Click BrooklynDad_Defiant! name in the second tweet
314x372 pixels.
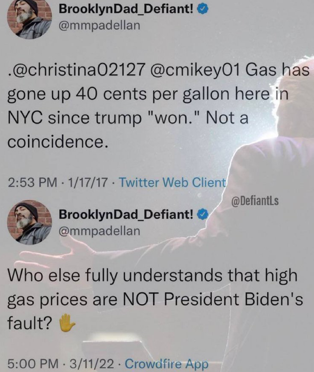click(126, 216)
